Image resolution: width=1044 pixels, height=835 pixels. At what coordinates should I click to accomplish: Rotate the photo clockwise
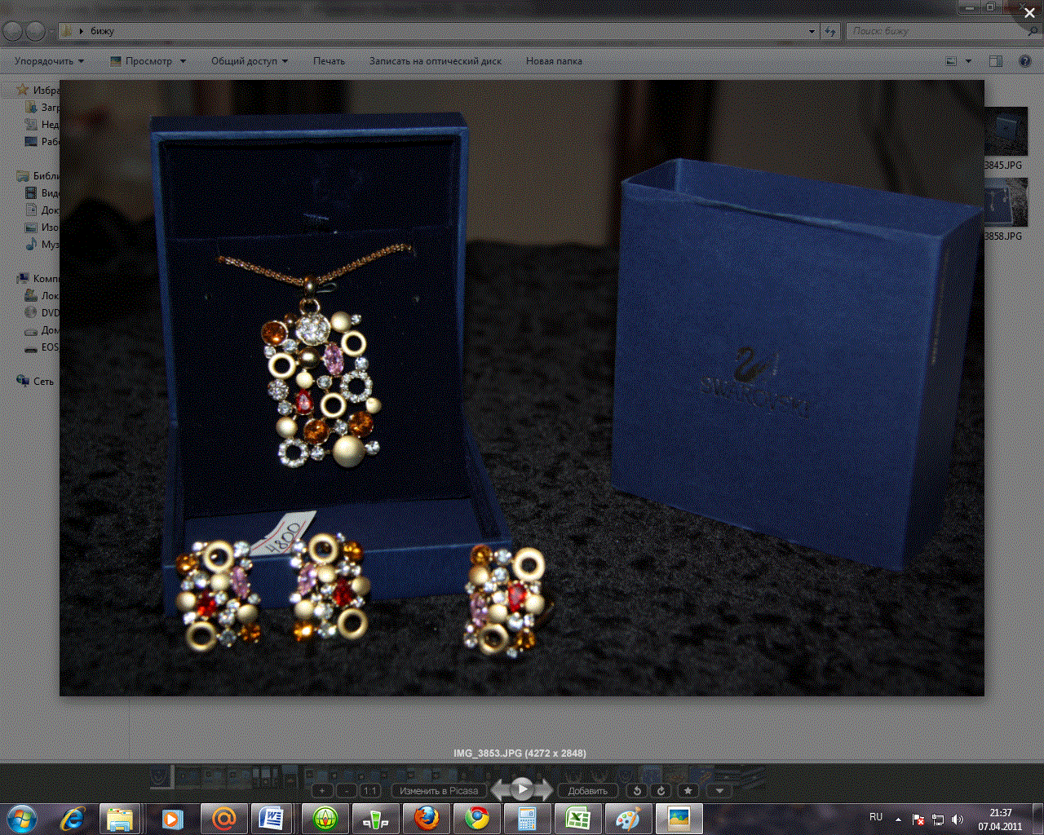tap(661, 790)
